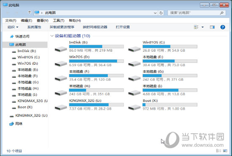Viewport: 232px width, 156px height.
Task: Expand the address bar history dropdown
Action: pos(155,13)
